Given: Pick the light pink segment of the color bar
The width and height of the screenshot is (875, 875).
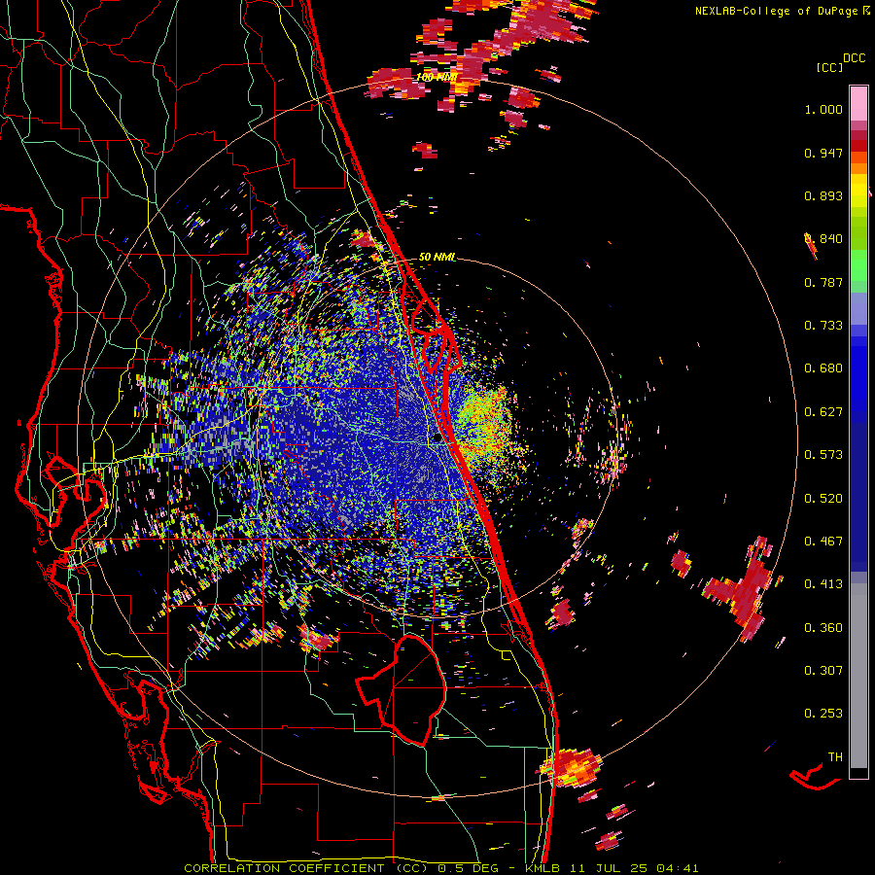Looking at the screenshot, I should [x=858, y=104].
